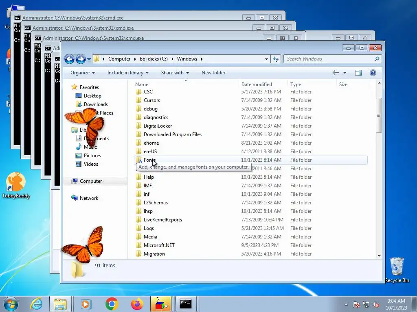Open Pictures library in the navigation pane
Image resolution: width=417 pixels, height=312 pixels.
(x=92, y=156)
